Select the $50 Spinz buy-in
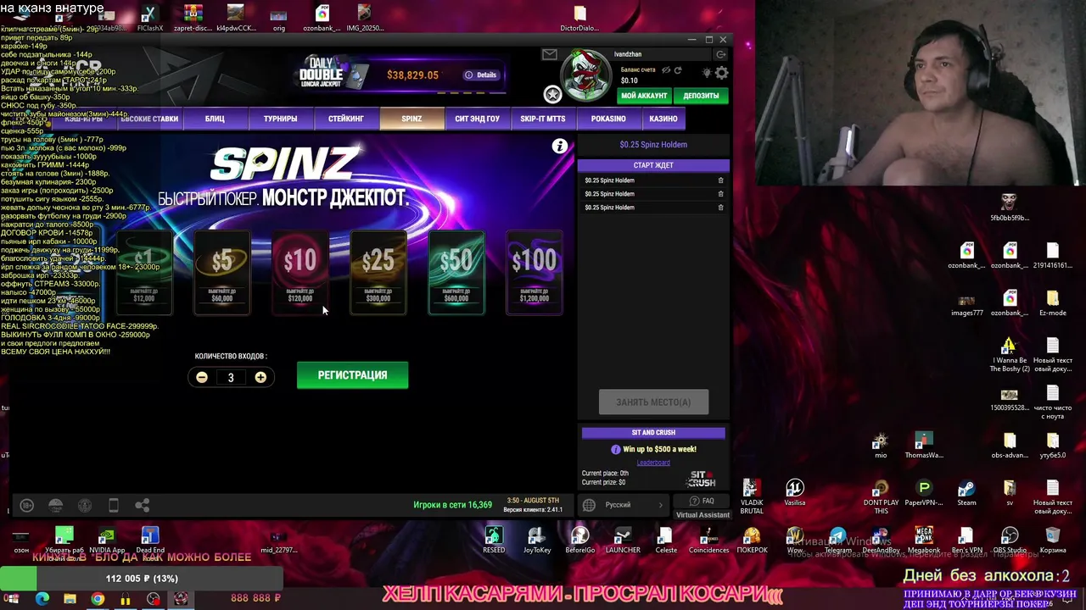 456,273
